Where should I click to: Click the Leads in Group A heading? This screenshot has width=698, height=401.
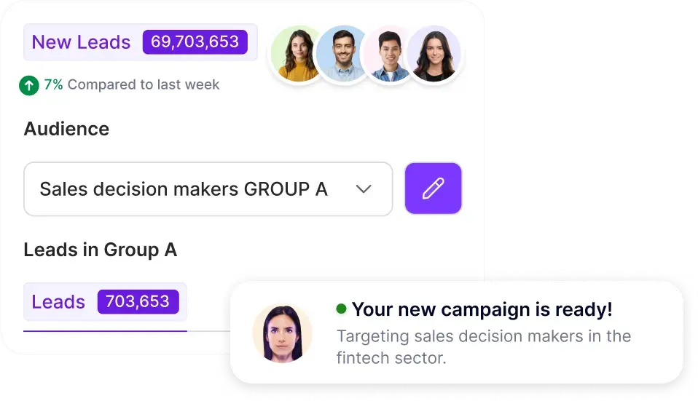(x=100, y=250)
